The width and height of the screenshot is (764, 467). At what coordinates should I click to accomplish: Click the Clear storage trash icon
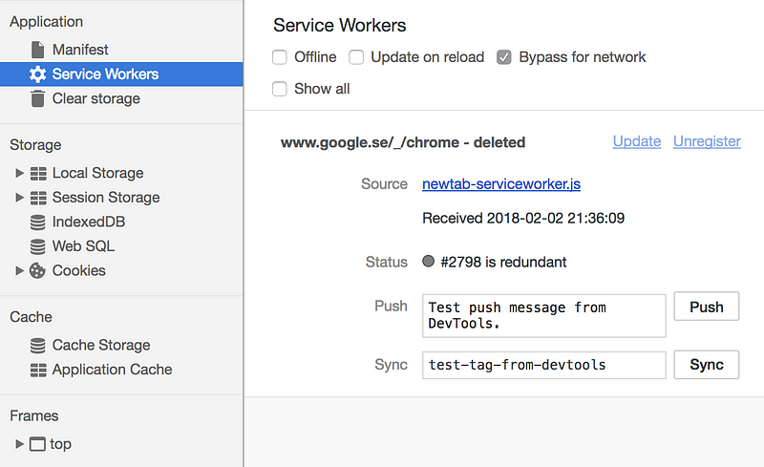tap(37, 98)
